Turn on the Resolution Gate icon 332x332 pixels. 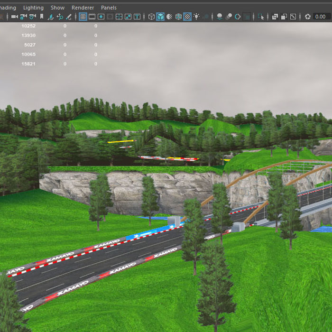[101, 17]
